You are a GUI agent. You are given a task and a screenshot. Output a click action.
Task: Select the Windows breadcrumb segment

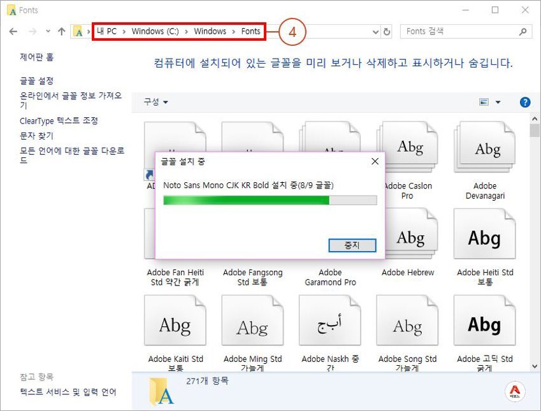pyautogui.click(x=210, y=31)
